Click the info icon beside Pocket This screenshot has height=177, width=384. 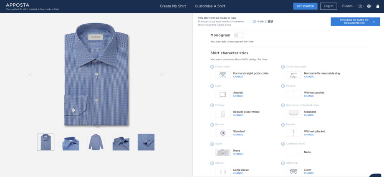[283, 86]
